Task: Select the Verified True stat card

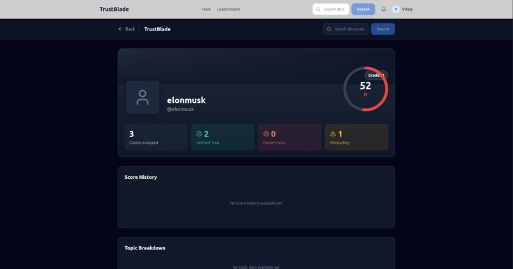Action: [223, 137]
